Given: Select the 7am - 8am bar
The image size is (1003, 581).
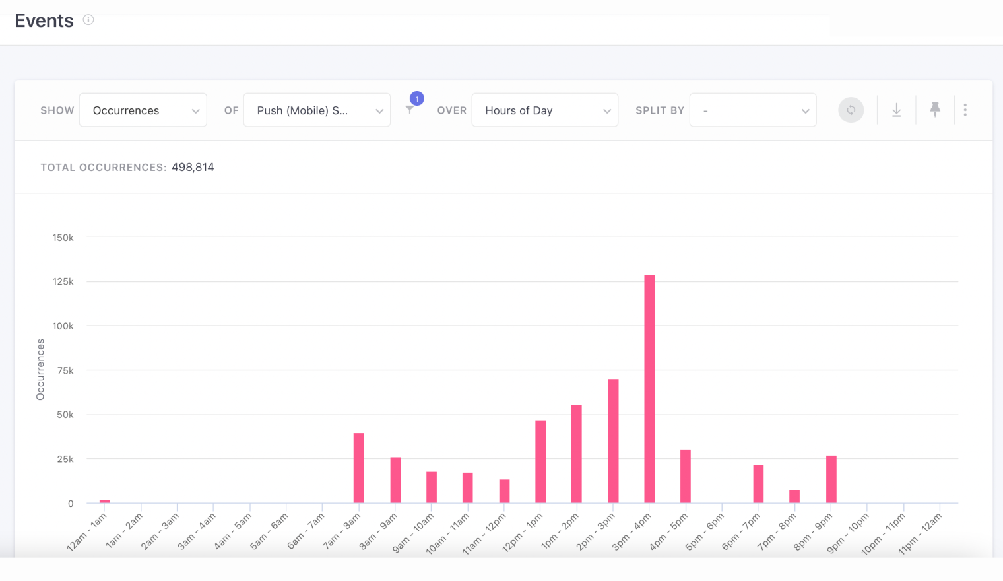Looking at the screenshot, I should tap(358, 468).
